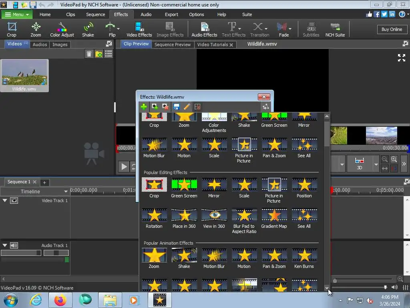The width and height of the screenshot is (410, 308).
Task: Toggle Video Track 1 visibility eye
Action: pos(14,201)
